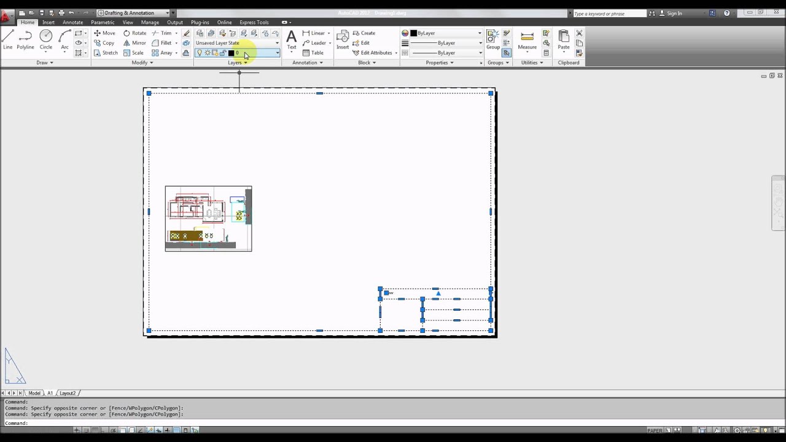The image size is (786, 442).
Task: Open the Text annotation tool
Action: click(292, 39)
